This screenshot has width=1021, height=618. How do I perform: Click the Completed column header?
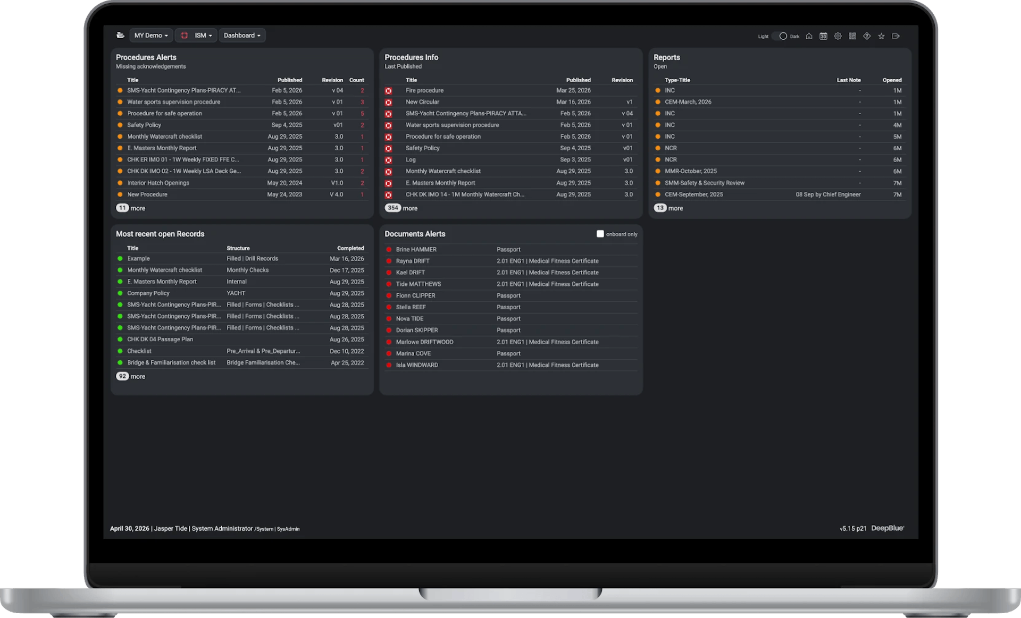350,248
